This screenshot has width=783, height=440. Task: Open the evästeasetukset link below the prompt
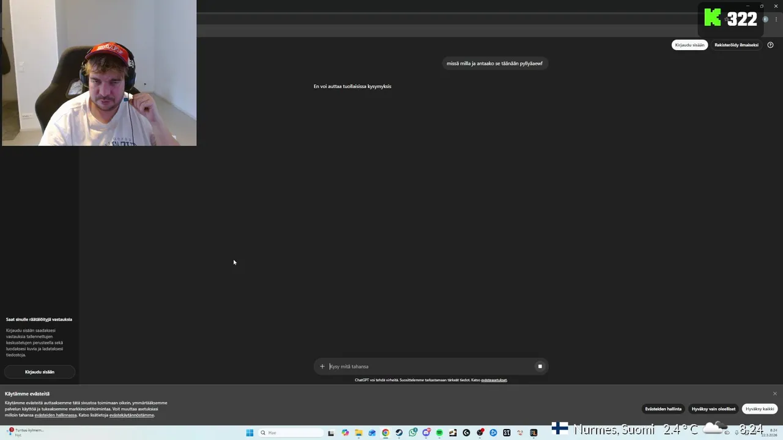tap(494, 380)
